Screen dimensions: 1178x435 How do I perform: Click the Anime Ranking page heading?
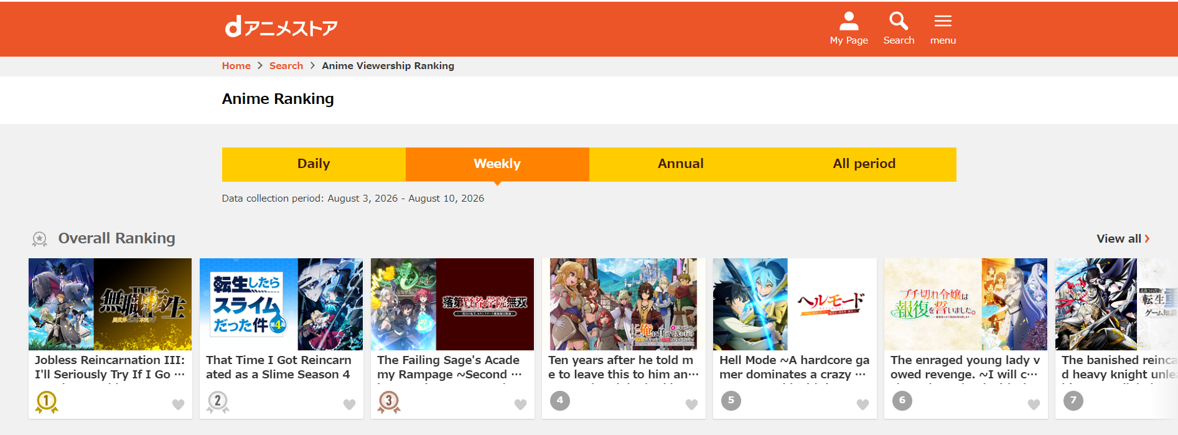(x=278, y=99)
